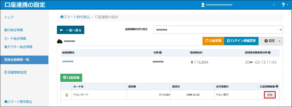
Task: Open 銀行総合明細 in the sidebar
Action: point(15,30)
